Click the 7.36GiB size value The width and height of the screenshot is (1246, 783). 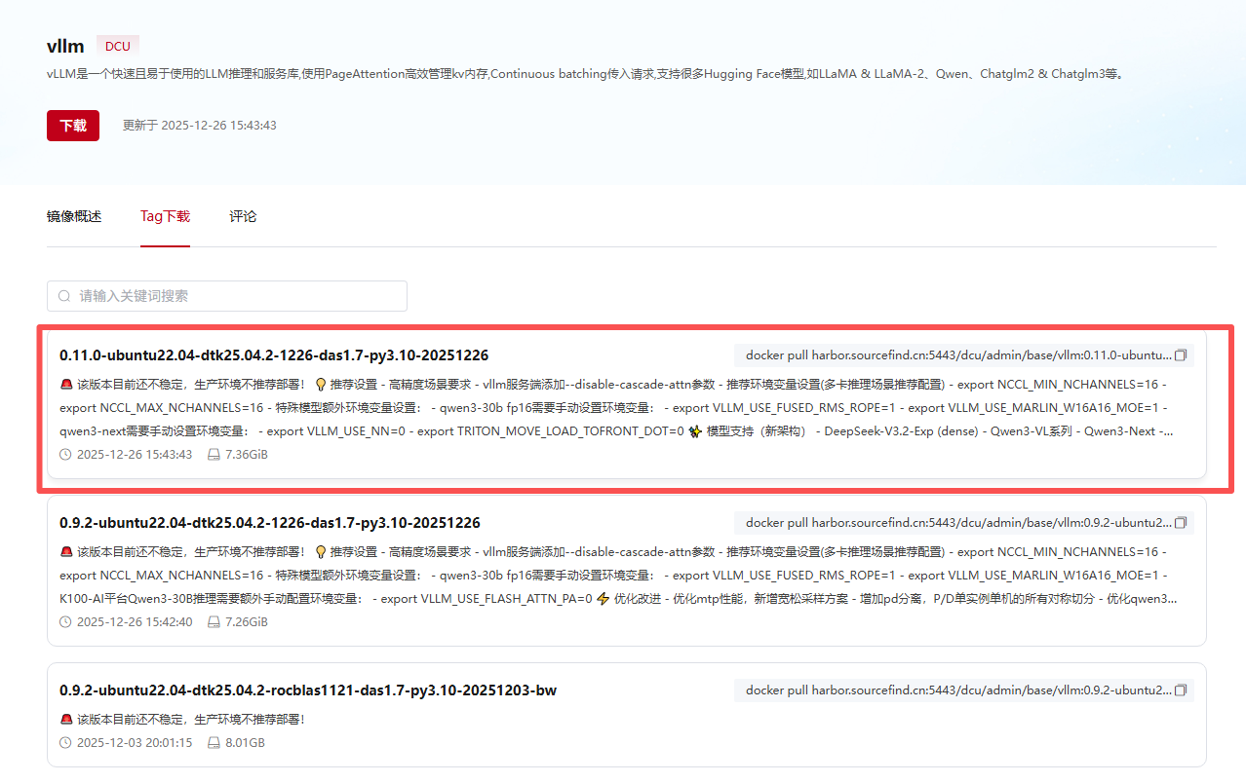click(246, 455)
